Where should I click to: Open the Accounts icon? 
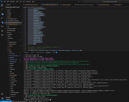[2, 94]
